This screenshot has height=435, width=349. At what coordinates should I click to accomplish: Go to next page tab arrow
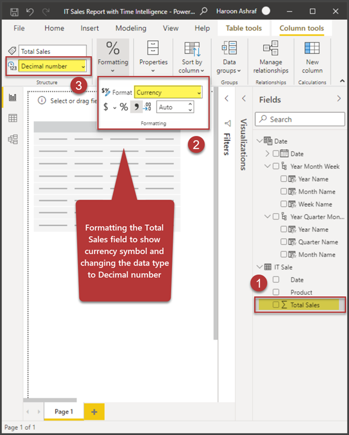tap(39, 412)
